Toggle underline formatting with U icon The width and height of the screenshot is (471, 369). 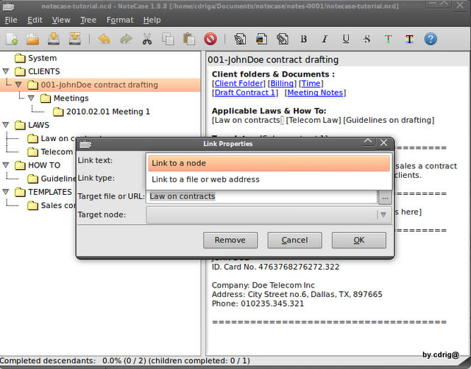pos(346,39)
